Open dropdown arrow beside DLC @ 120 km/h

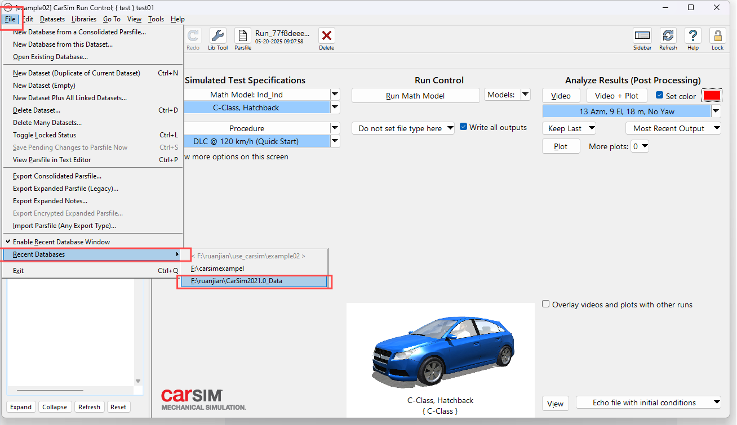335,141
